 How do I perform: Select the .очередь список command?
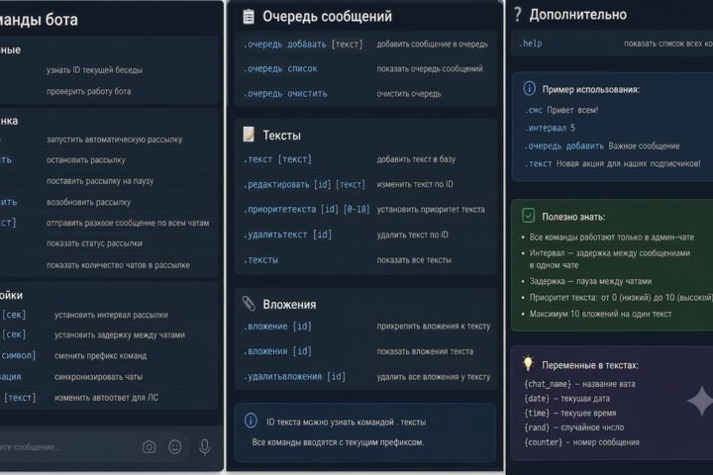pos(280,69)
